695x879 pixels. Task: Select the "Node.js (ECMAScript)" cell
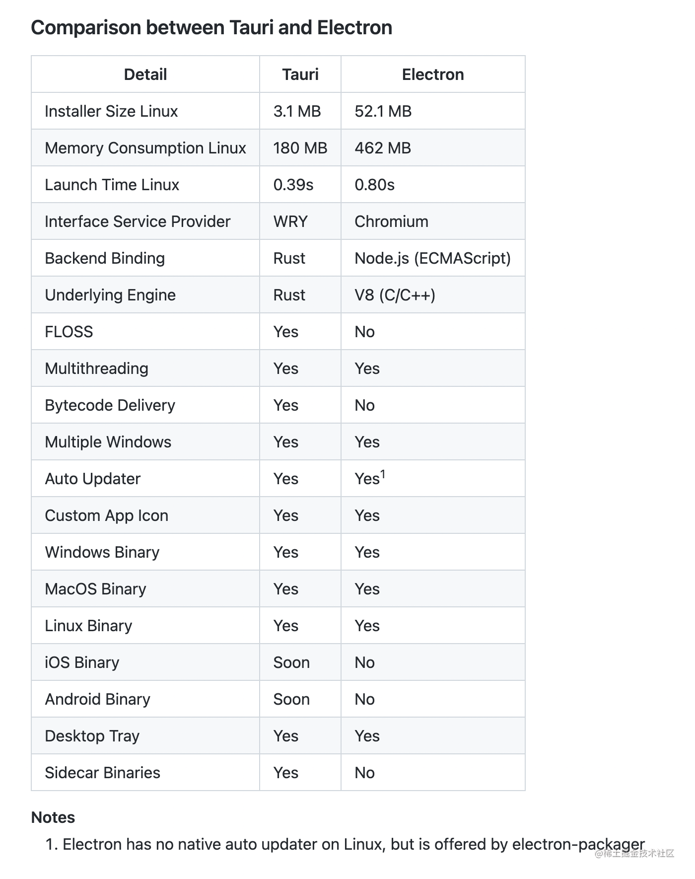tap(432, 258)
